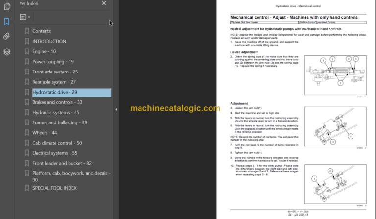This screenshot has width=376, height=219.
Task: Click bookmark icon beside Power coupling - 19
Action: (27, 62)
